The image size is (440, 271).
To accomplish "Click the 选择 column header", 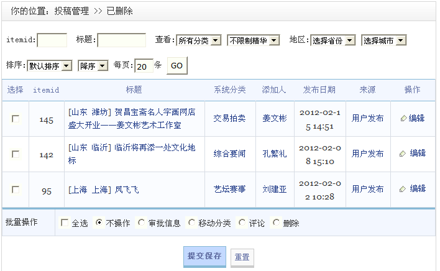I will [15, 90].
